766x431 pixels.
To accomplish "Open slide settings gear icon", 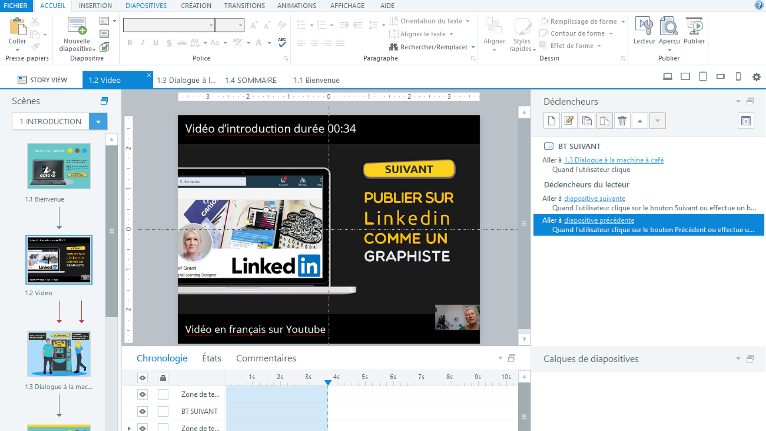I will tap(756, 77).
